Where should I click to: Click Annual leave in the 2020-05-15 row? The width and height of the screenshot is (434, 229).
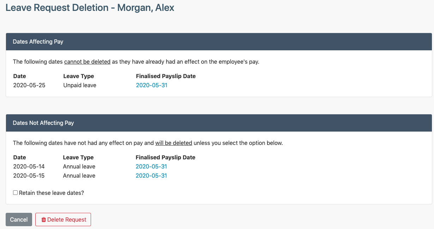pos(79,176)
